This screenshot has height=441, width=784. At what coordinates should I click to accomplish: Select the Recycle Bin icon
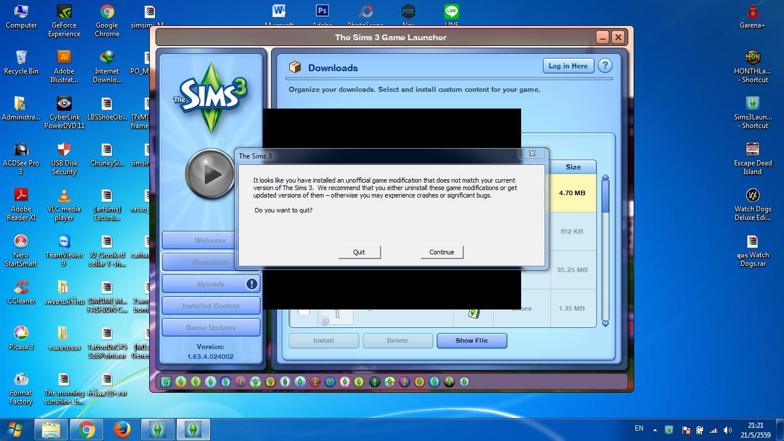click(x=21, y=62)
